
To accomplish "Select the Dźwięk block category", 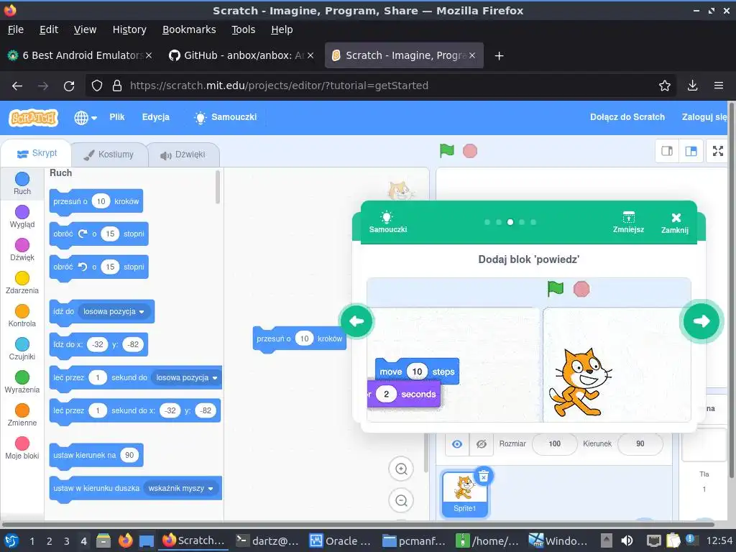I will point(22,249).
